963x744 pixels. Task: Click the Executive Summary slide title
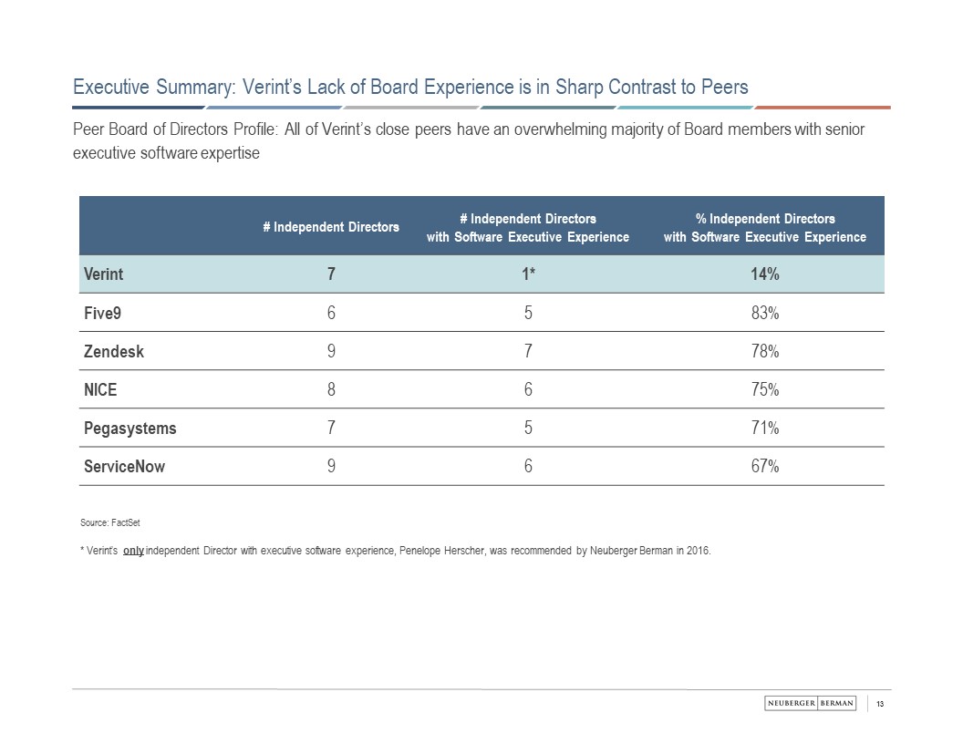[x=410, y=88]
